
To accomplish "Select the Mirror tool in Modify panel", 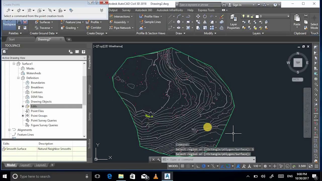I will point(205,22).
